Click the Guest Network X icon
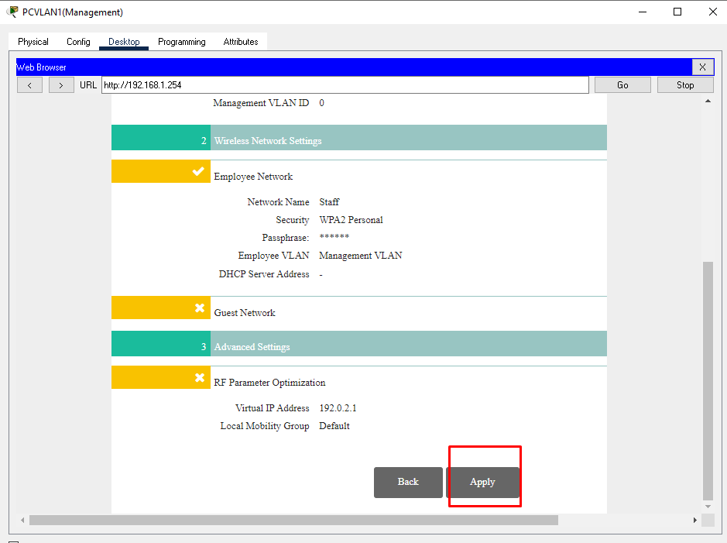The height and width of the screenshot is (543, 727). [x=200, y=308]
